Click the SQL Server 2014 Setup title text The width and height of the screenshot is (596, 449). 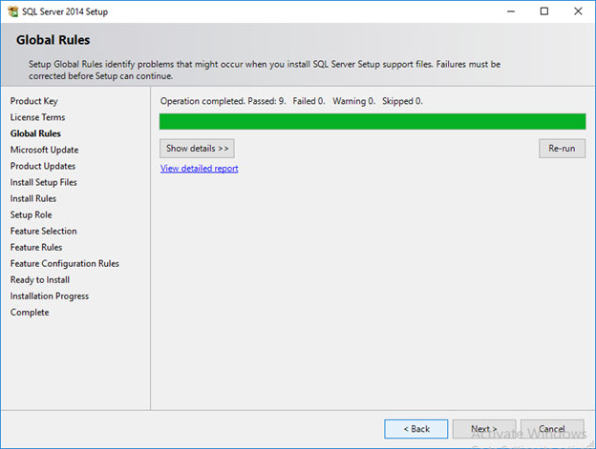coord(65,11)
